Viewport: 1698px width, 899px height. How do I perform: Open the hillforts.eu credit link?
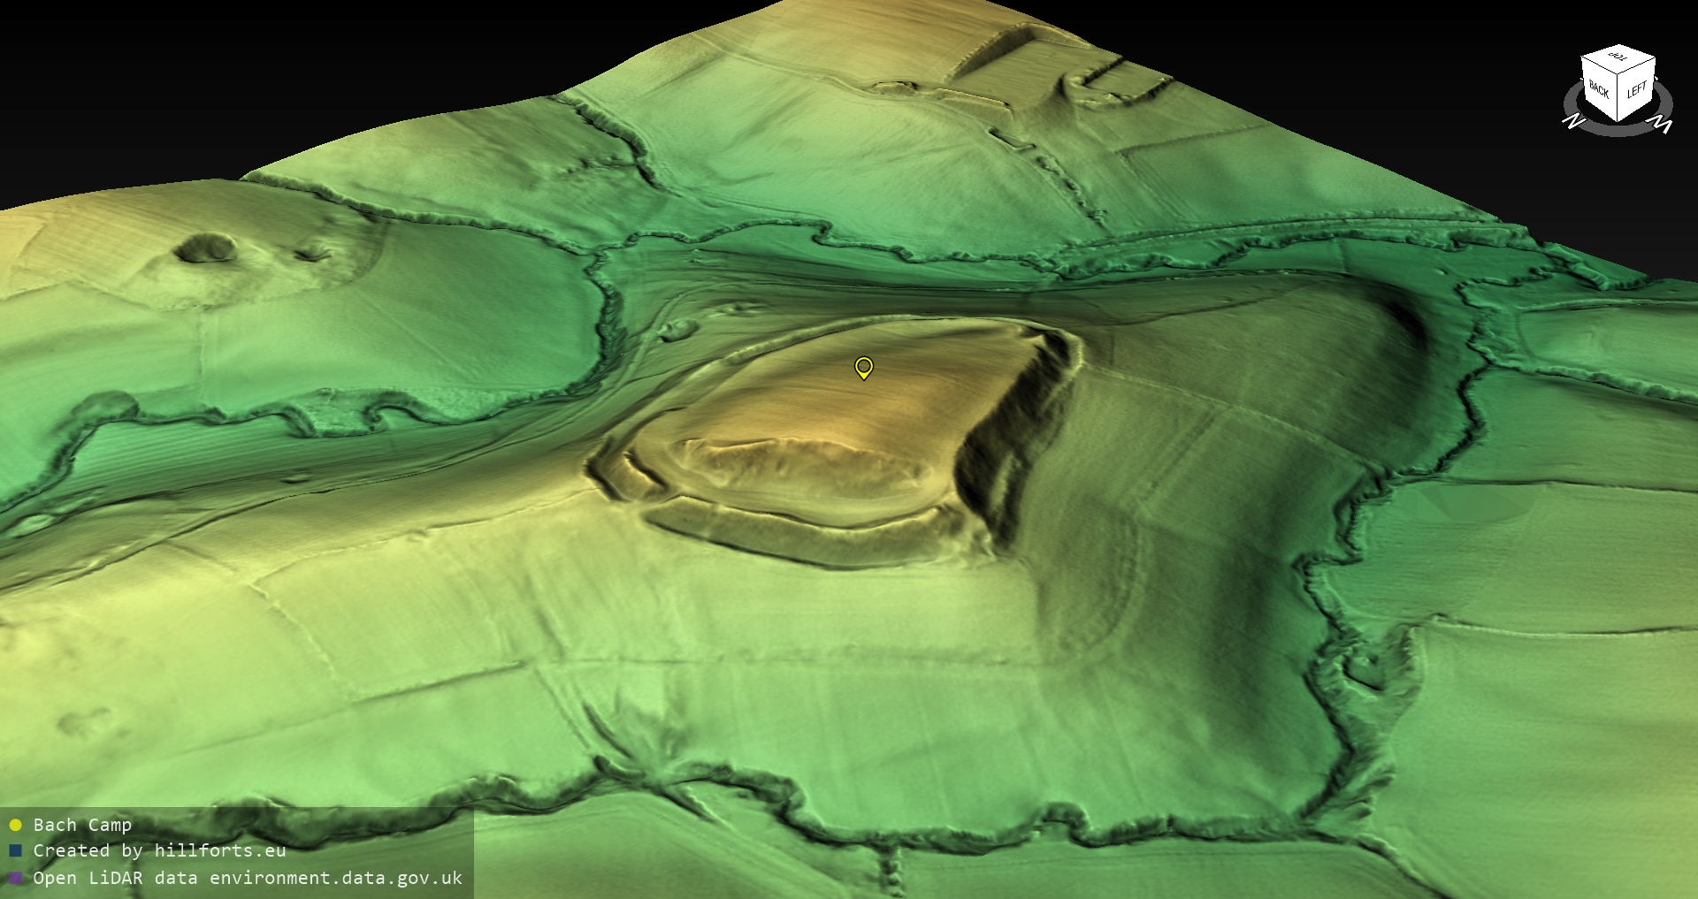click(x=220, y=851)
